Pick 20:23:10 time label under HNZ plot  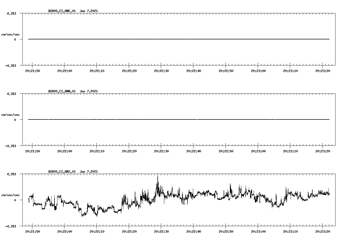pyautogui.click(x=291, y=231)
